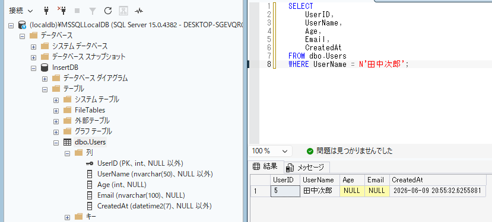
Task: Expand the システム テーブル folder
Action: click(x=56, y=100)
